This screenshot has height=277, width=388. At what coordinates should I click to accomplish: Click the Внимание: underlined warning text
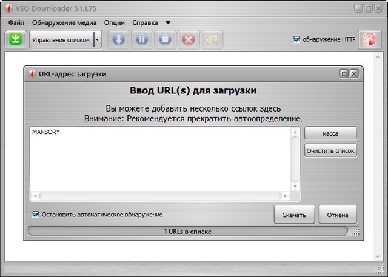click(x=104, y=119)
